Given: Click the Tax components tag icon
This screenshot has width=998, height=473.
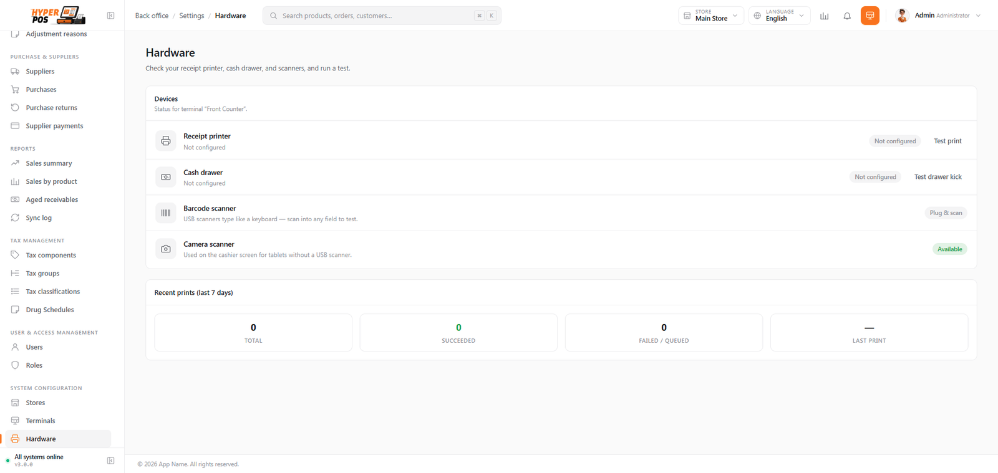Looking at the screenshot, I should (x=15, y=255).
